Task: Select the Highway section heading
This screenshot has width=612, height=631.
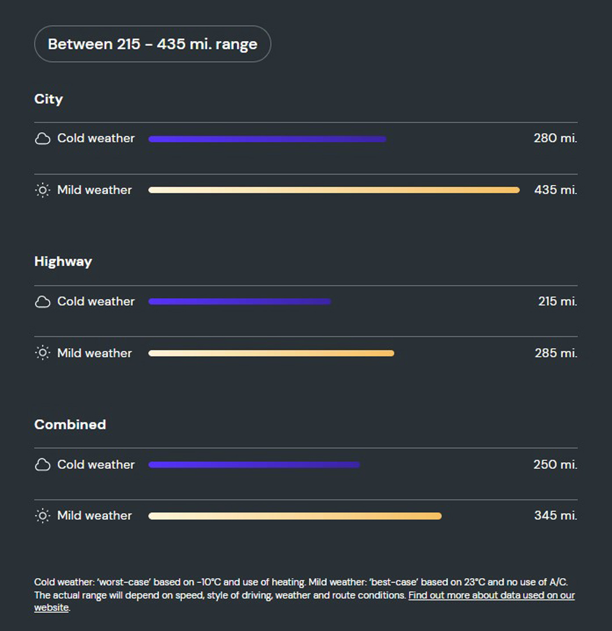Action: (63, 262)
